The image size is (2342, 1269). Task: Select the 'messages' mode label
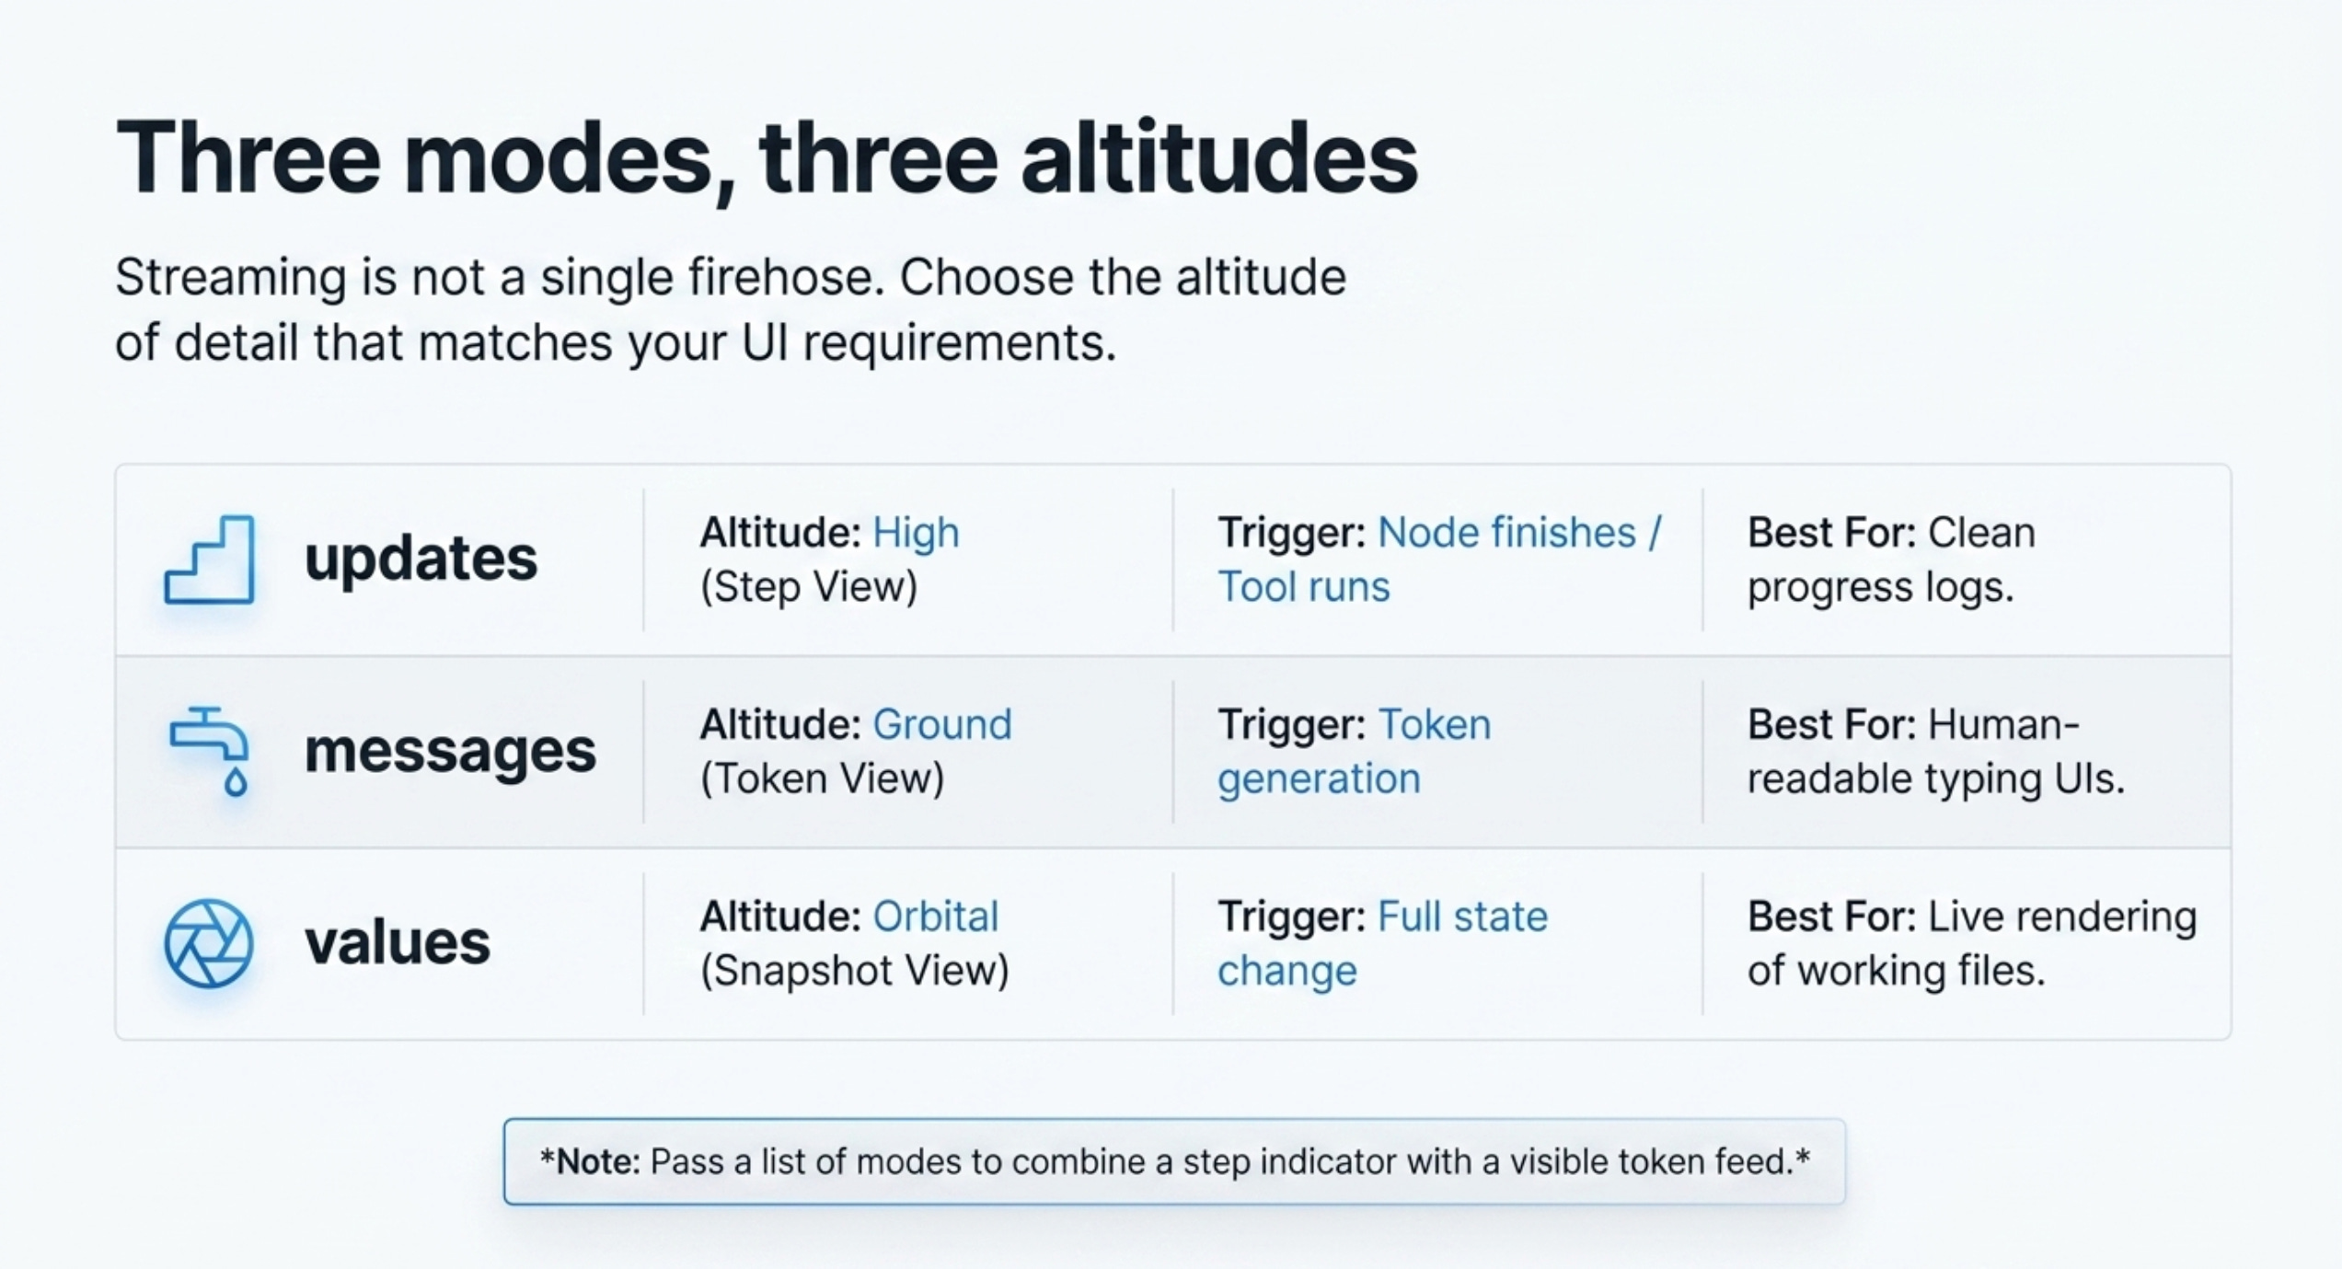coord(450,751)
